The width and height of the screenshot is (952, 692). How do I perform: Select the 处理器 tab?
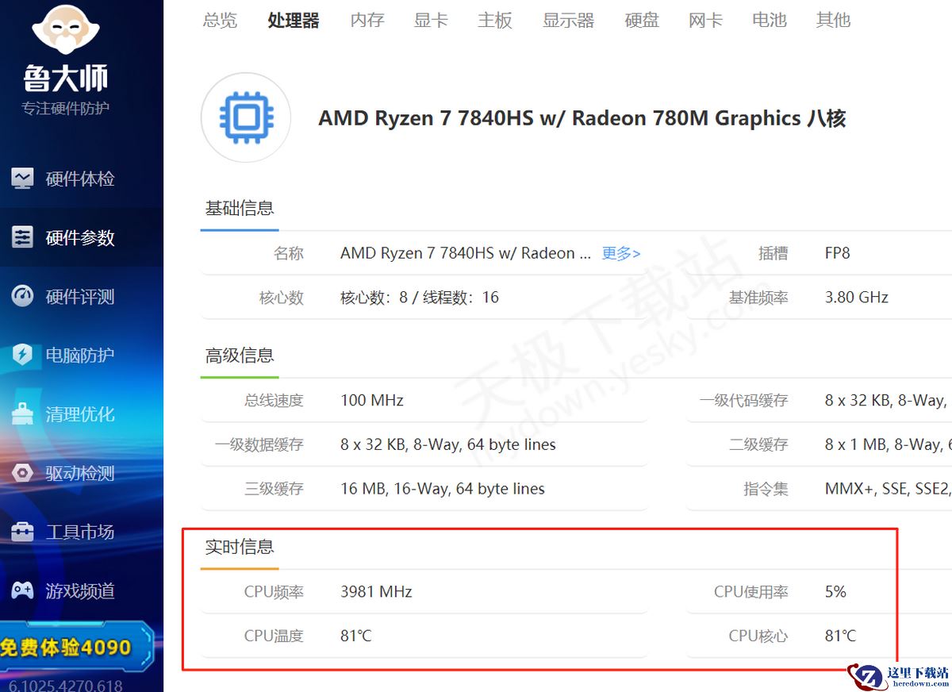[x=294, y=20]
